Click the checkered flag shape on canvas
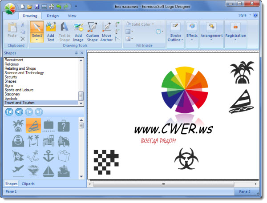267x203 pixels. point(106,162)
